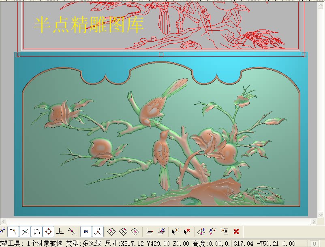The image size is (325, 247).
Task: Click size readout 'Z0.00'
Action: pyautogui.click(x=181, y=243)
